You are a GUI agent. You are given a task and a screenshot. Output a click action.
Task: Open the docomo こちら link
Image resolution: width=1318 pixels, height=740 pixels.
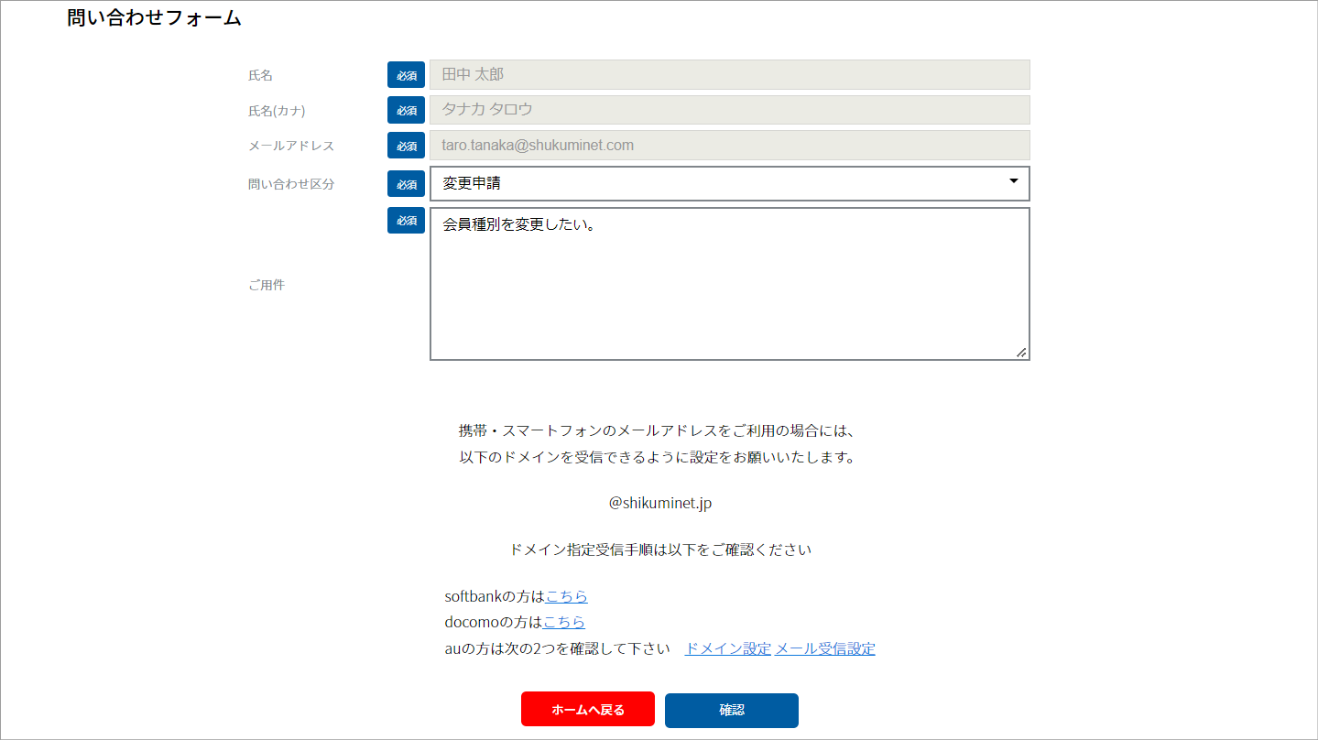(563, 622)
